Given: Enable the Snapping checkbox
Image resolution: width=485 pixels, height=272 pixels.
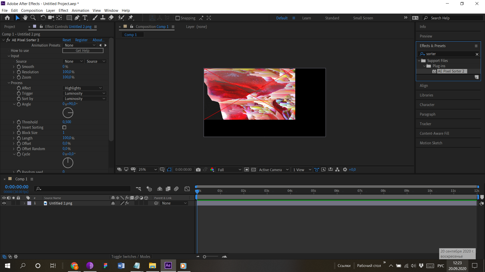Looking at the screenshot, I should pos(178,18).
